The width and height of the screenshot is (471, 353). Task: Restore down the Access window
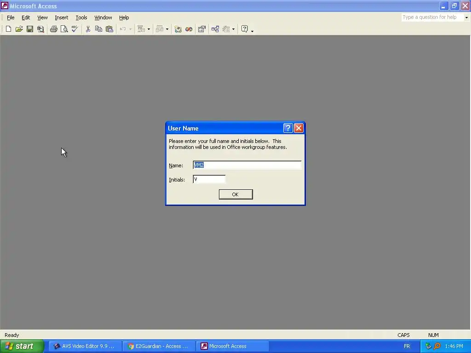pos(454,6)
